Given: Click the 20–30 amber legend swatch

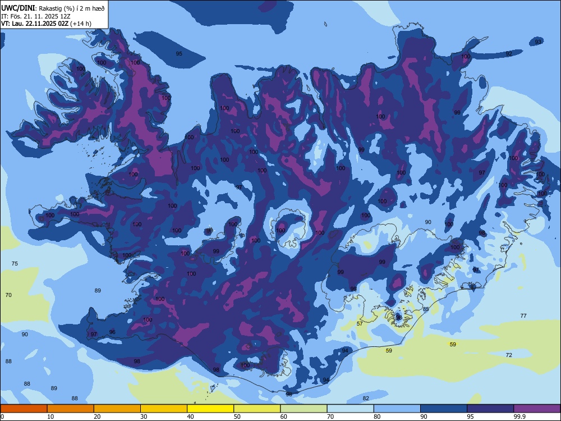Looking at the screenshot, I should pos(117,409).
